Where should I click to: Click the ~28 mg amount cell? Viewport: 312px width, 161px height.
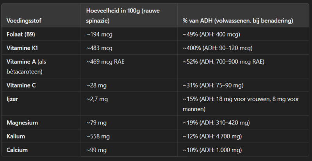point(96,85)
